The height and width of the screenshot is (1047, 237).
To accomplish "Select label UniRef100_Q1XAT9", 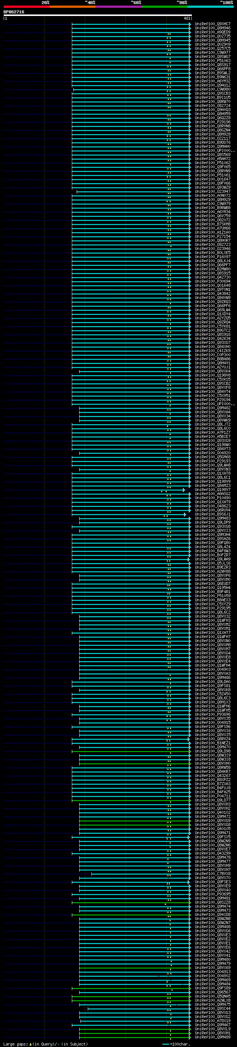I will (x=213, y=502).
